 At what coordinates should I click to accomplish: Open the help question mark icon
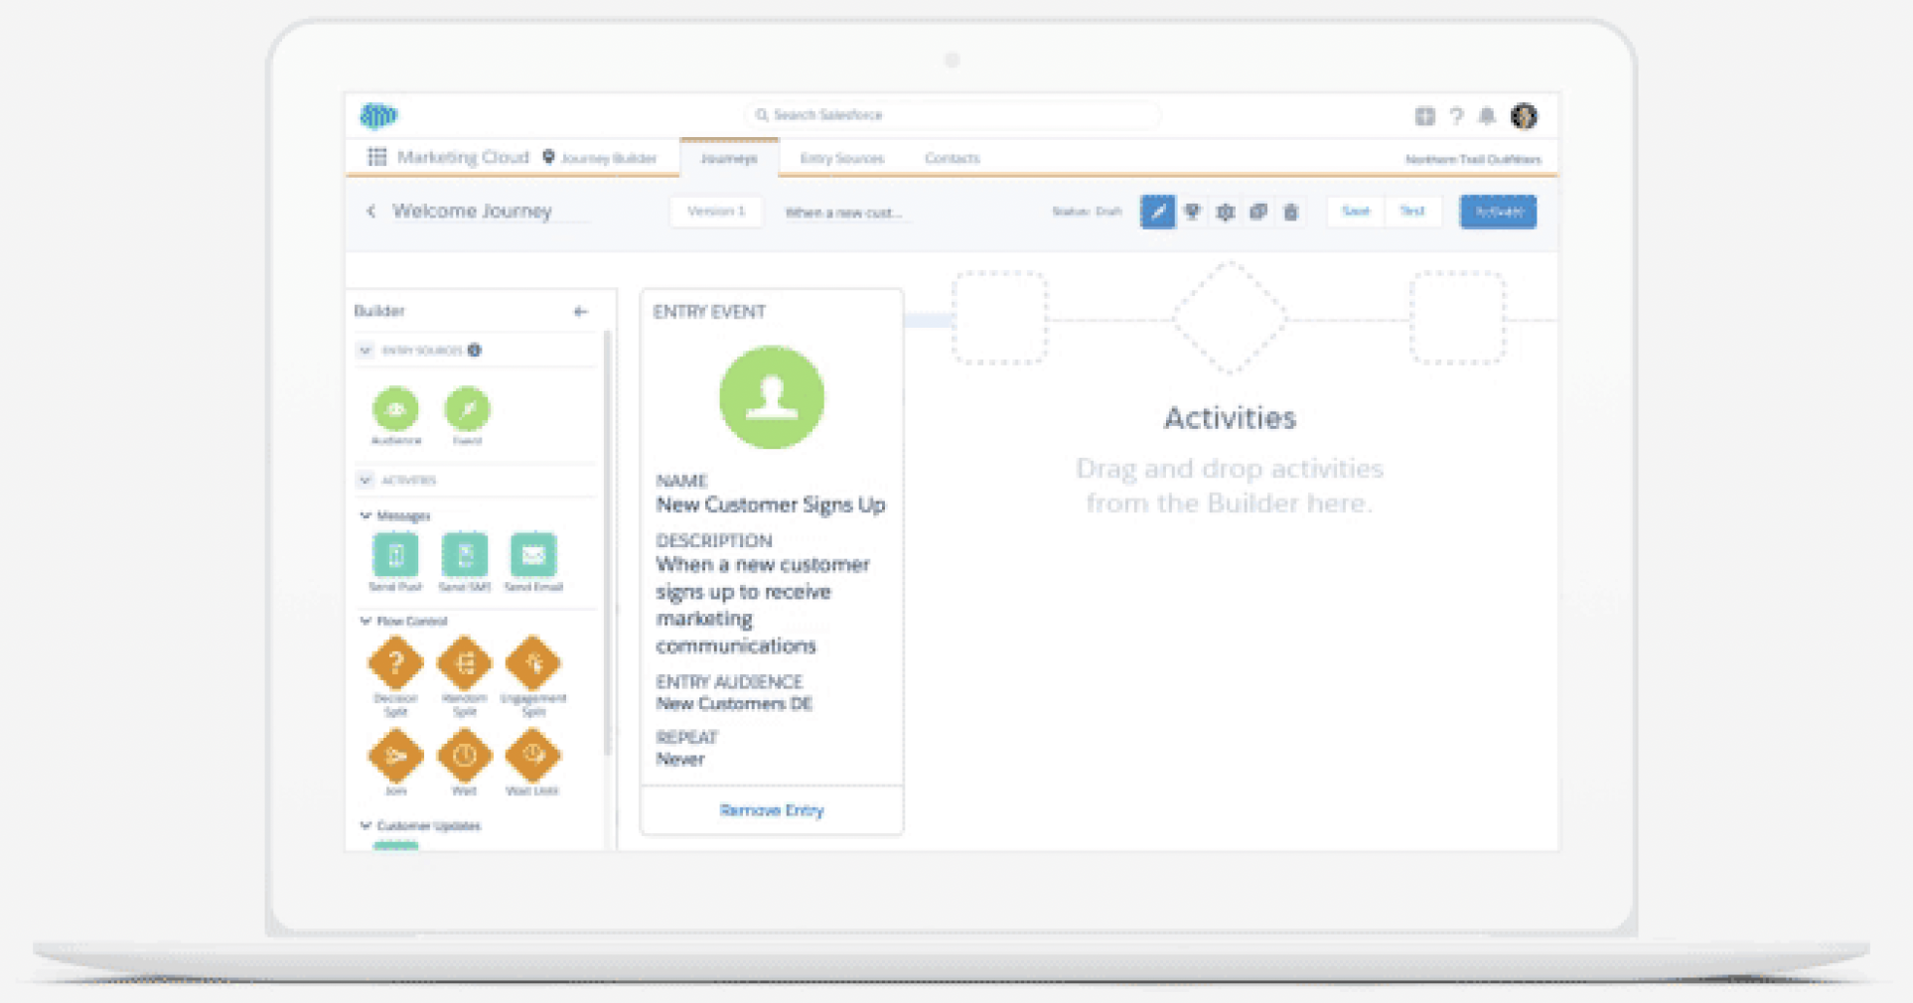click(1456, 116)
